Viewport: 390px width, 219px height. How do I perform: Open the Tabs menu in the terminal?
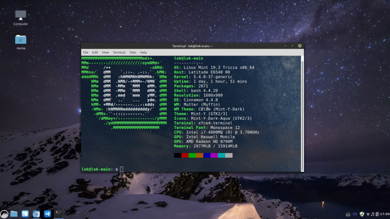pos(133,52)
